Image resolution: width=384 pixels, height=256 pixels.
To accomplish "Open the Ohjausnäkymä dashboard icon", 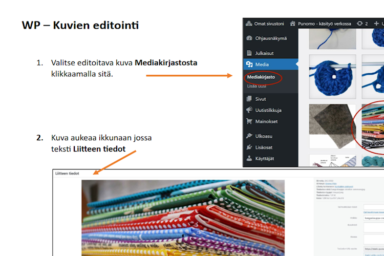I will 249,38.
